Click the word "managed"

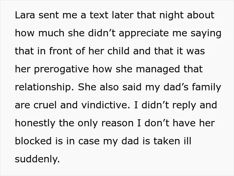click(x=158, y=70)
